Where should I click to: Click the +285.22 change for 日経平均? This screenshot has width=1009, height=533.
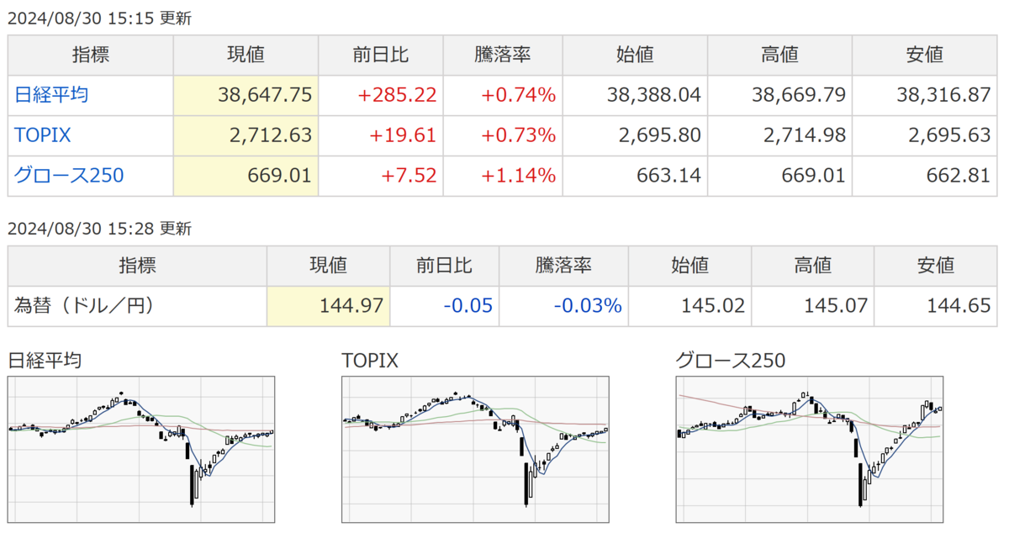pos(397,95)
